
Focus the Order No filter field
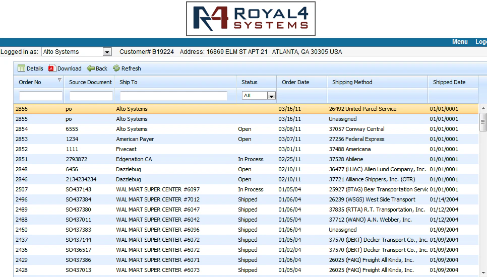41,96
